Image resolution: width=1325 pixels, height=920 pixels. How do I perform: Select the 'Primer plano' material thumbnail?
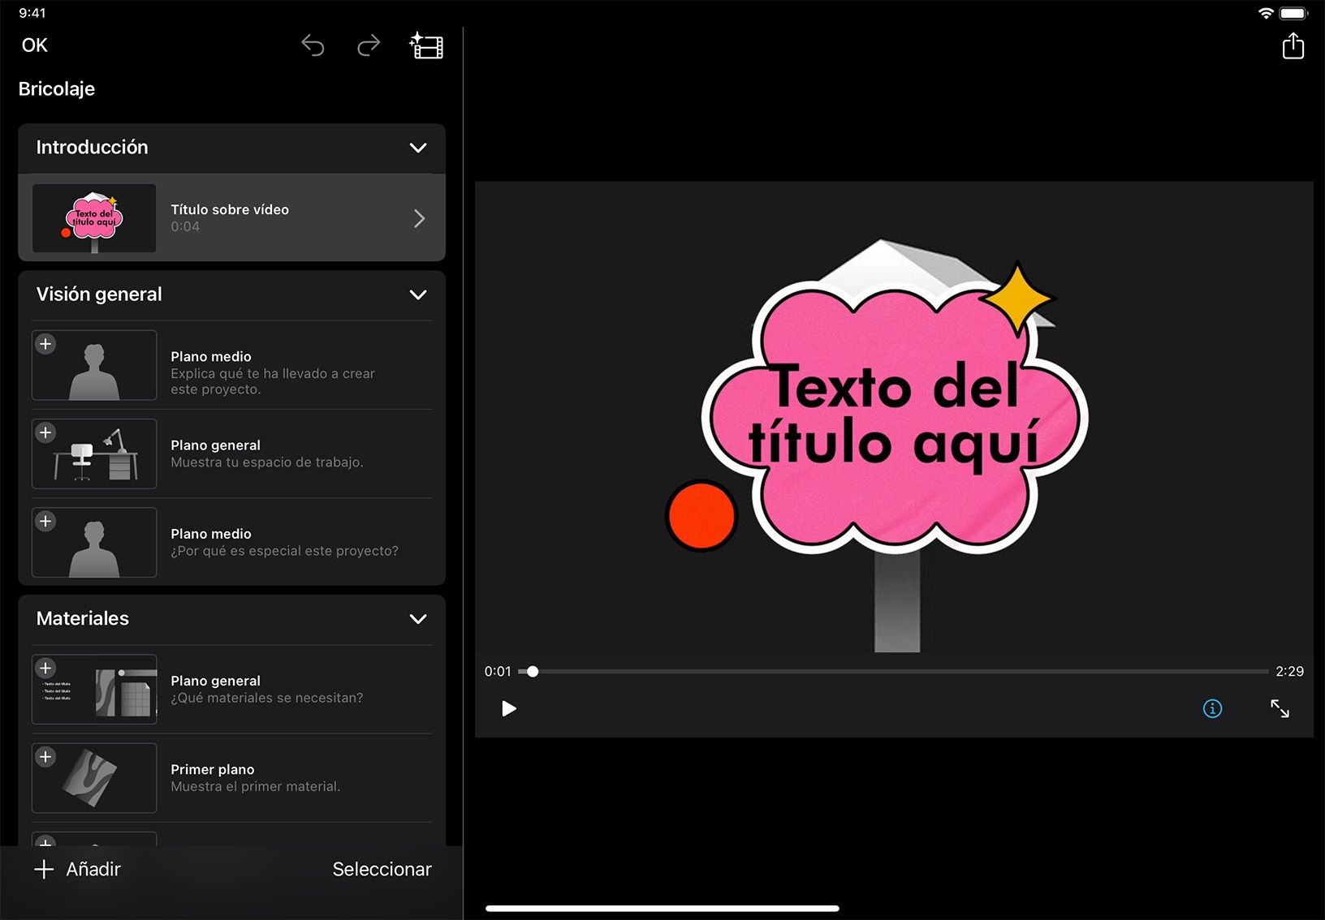(94, 777)
